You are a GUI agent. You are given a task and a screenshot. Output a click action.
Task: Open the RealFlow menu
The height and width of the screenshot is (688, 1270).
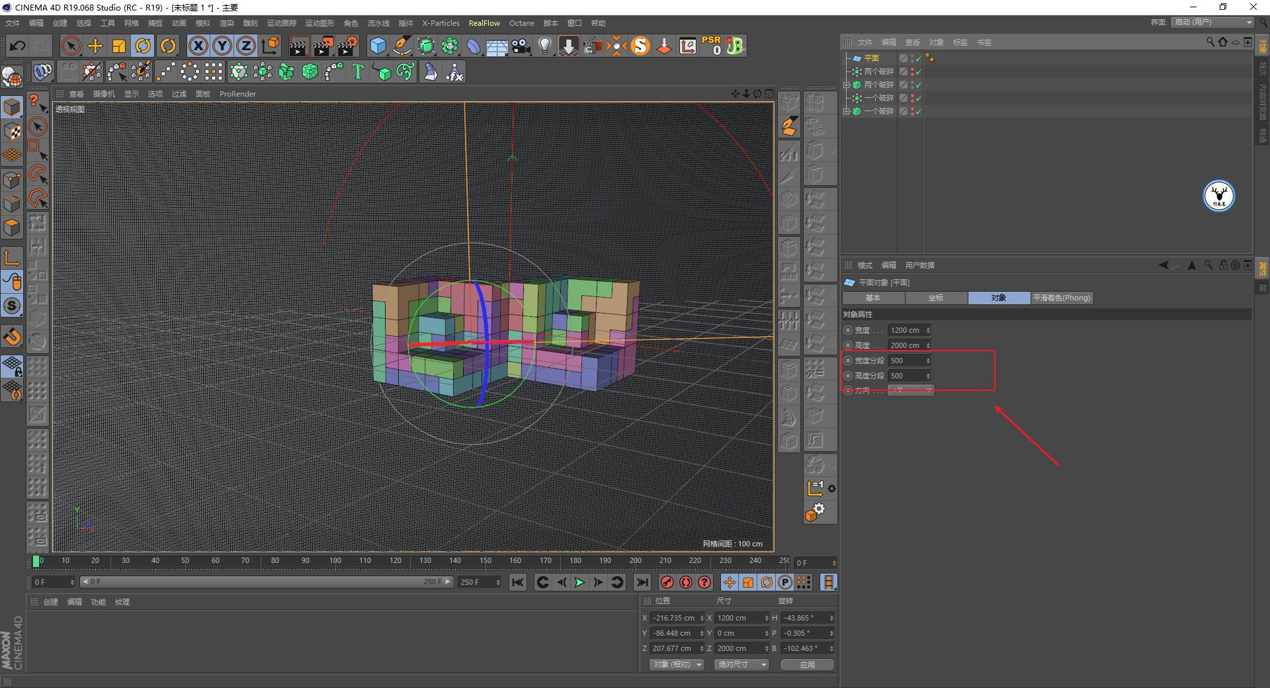pyautogui.click(x=484, y=23)
